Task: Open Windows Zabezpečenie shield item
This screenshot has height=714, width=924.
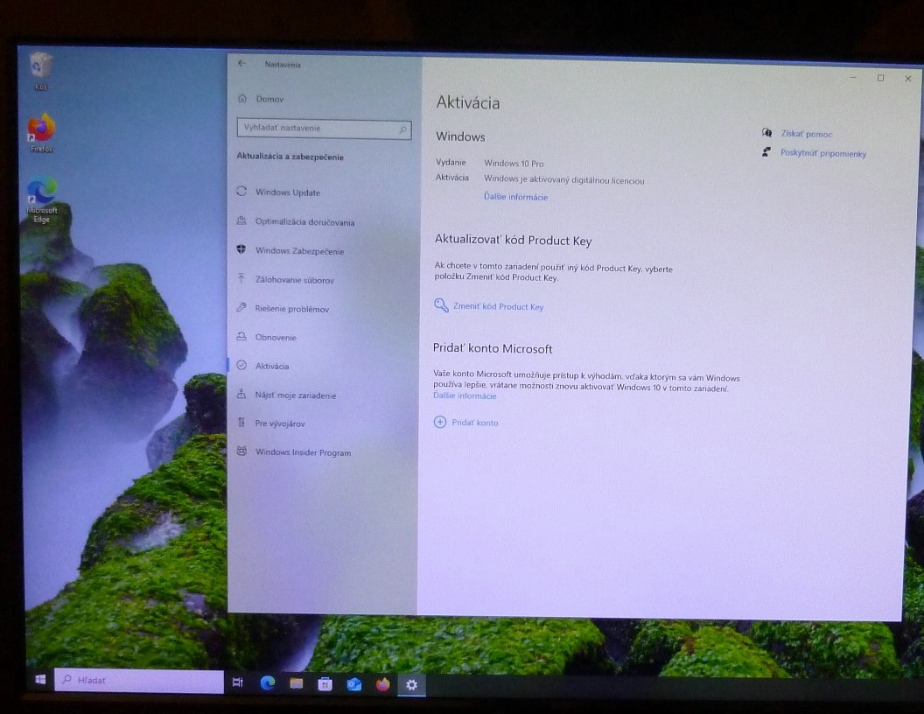Action: click(x=298, y=251)
